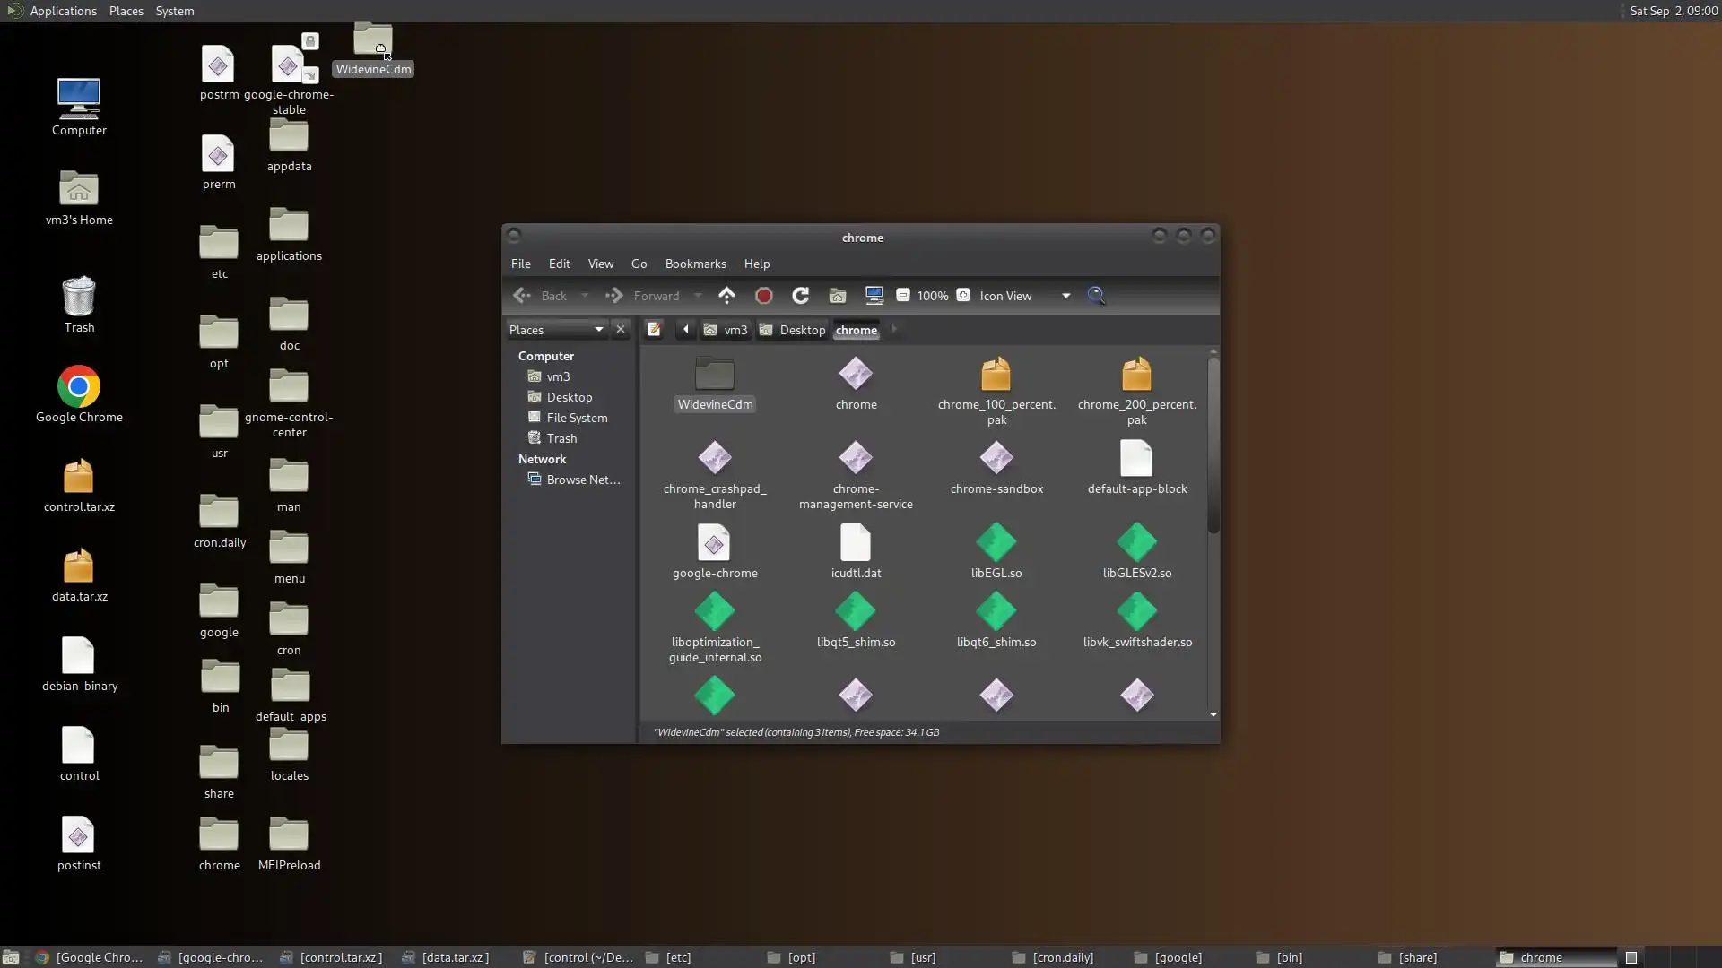The image size is (1722, 968).
Task: Open the Bookmarks menu
Action: coord(695,264)
